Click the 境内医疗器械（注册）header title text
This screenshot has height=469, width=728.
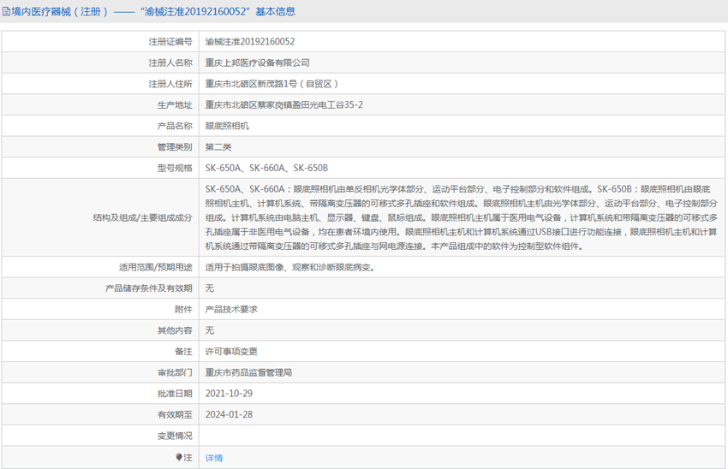point(57,12)
